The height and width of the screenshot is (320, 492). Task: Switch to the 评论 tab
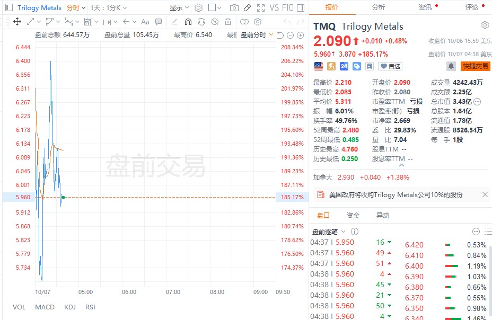[x=472, y=7]
